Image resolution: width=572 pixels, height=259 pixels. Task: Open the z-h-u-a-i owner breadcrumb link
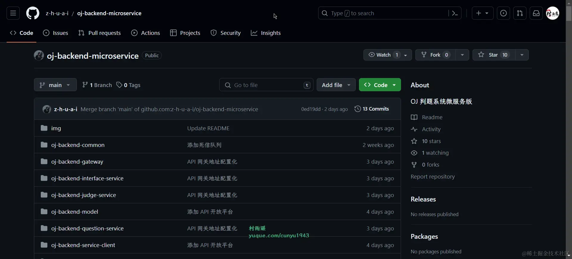(57, 13)
